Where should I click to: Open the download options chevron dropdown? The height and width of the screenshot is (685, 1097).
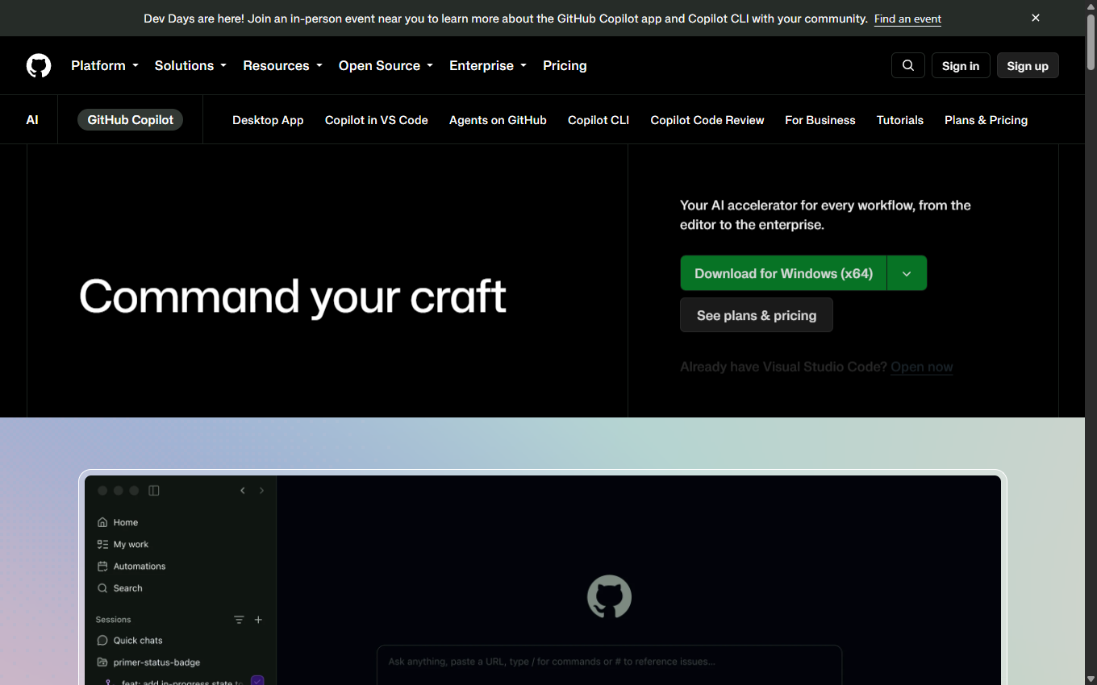pyautogui.click(x=907, y=273)
